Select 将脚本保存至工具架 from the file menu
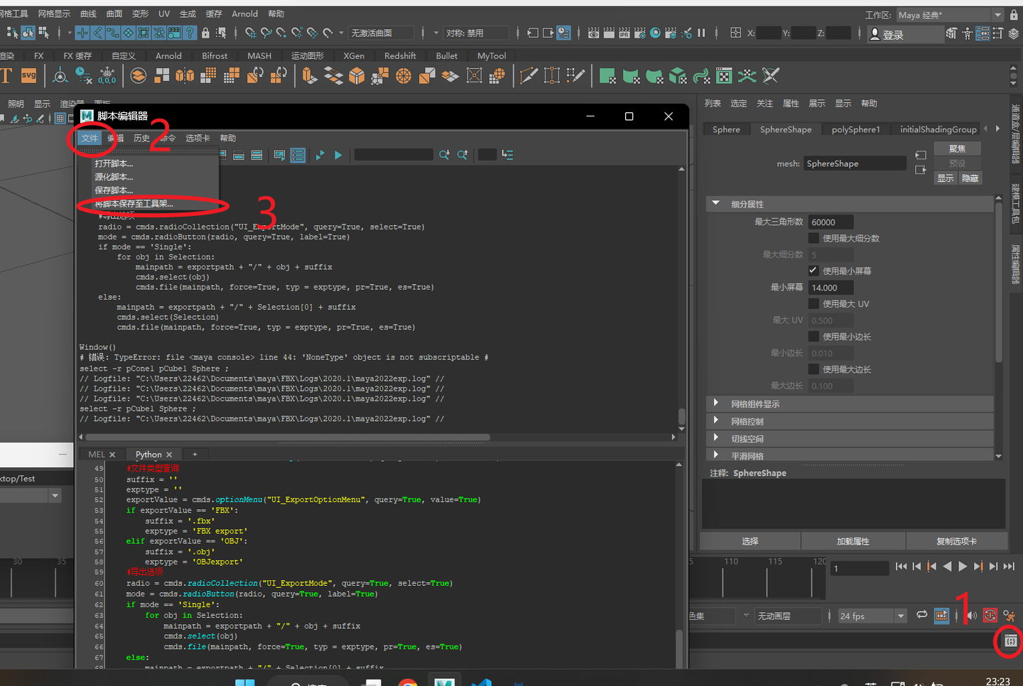This screenshot has height=686, width=1023. point(134,204)
